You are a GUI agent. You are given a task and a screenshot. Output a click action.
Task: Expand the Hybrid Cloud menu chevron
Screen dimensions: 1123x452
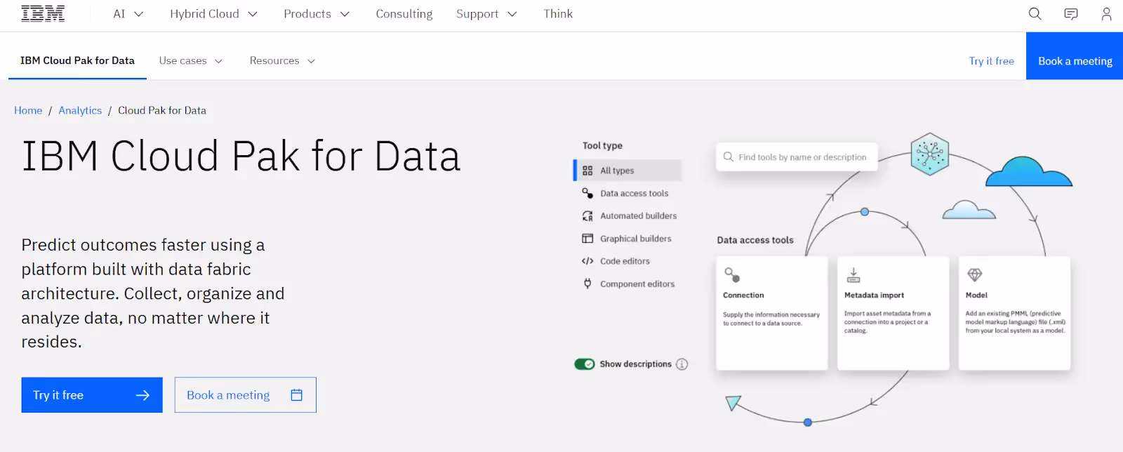253,14
